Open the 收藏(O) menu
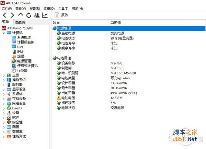206x149 pixels. (x=49, y=9)
